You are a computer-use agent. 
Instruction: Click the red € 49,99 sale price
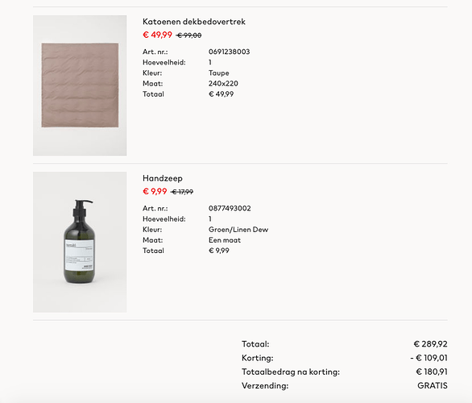(157, 35)
